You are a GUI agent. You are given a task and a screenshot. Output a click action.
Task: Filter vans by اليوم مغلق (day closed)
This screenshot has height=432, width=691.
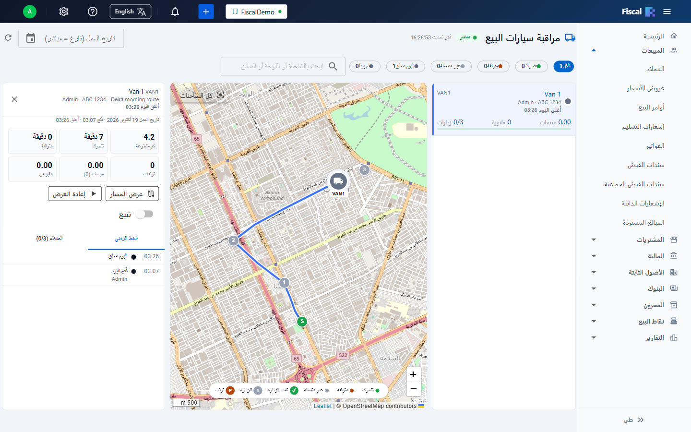point(405,66)
